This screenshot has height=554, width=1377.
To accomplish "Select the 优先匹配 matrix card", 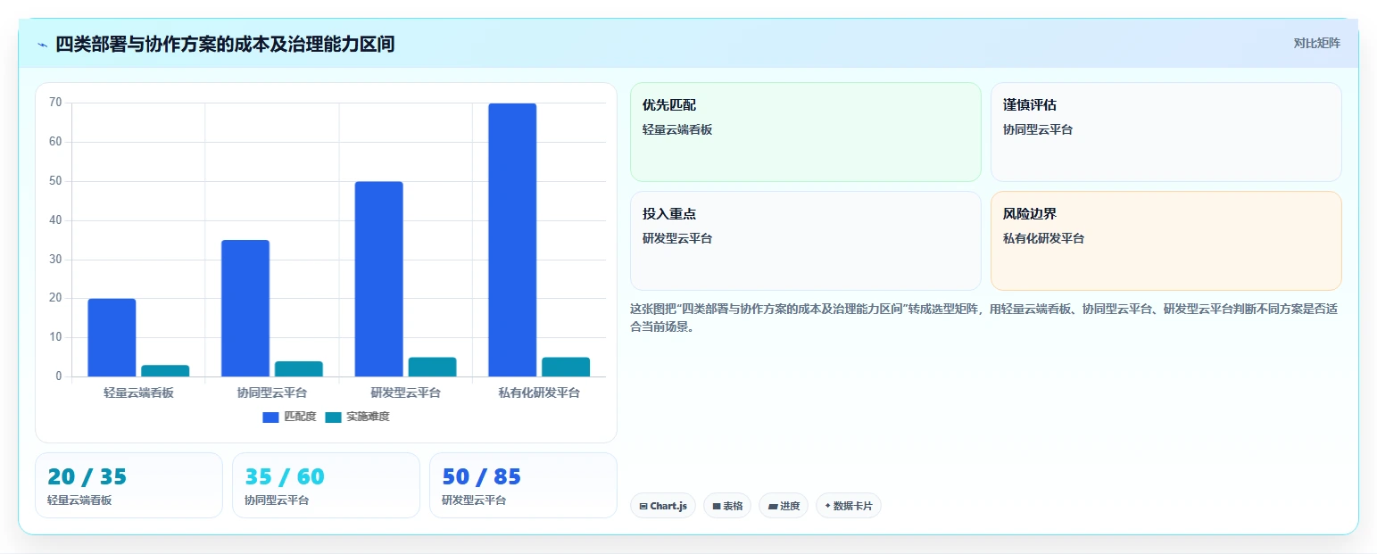I will click(x=805, y=132).
